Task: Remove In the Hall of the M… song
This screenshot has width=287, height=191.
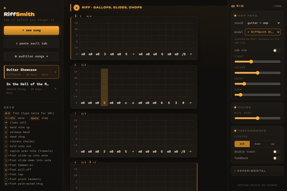Action: point(56,89)
